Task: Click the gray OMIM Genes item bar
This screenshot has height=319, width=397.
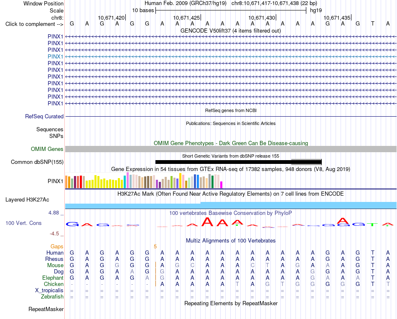Action: 231,149
